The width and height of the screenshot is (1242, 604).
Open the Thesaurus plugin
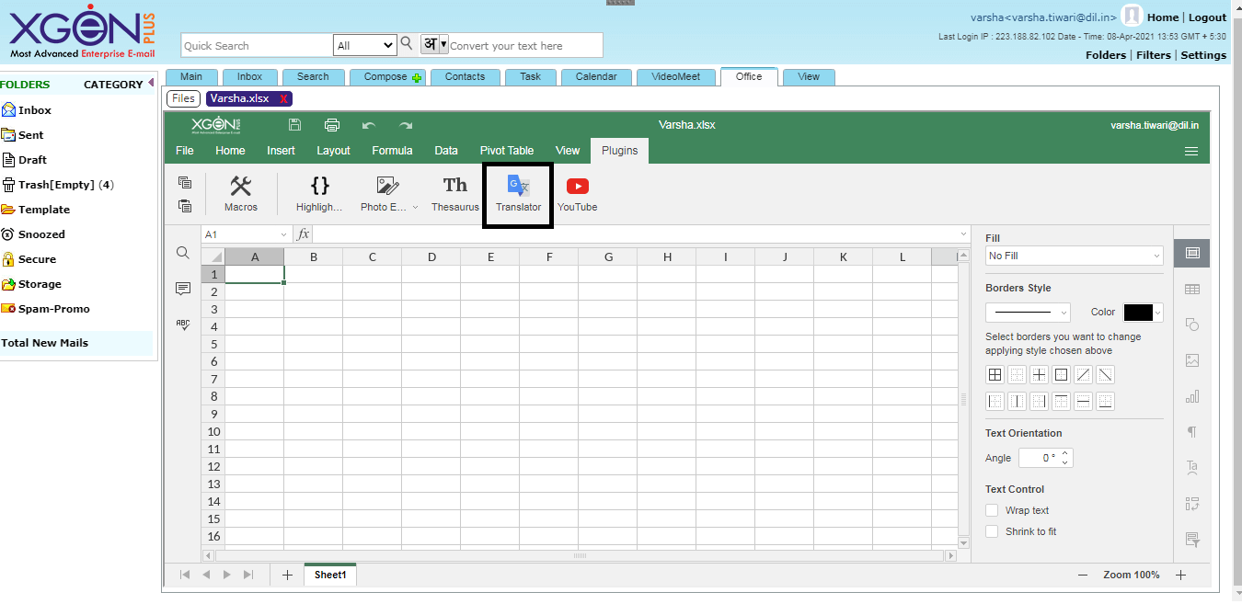(x=455, y=194)
